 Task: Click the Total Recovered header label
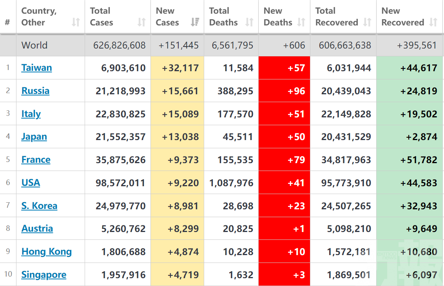pyautogui.click(x=337, y=16)
